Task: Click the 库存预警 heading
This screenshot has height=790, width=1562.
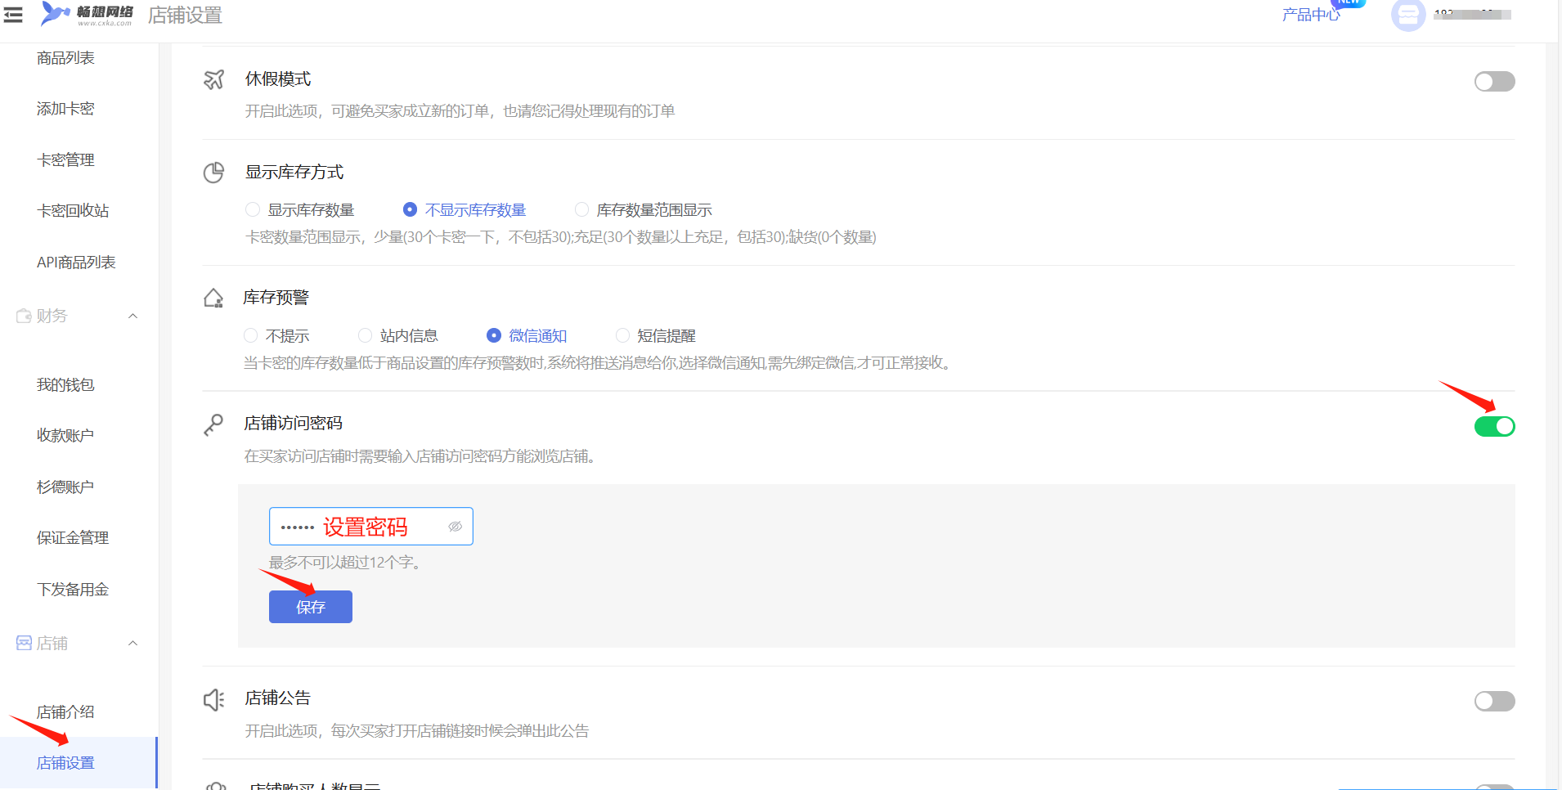Action: click(276, 298)
